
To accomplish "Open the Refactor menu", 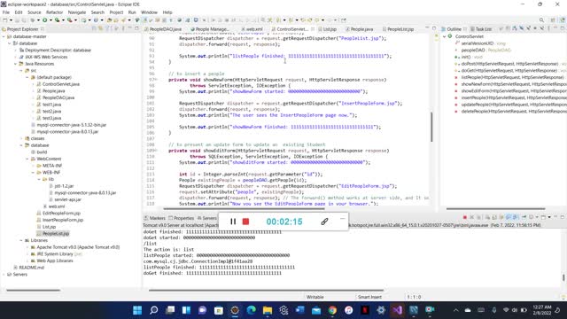I will [x=55, y=12].
